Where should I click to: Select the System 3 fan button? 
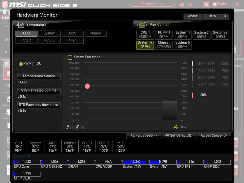(220, 35)
